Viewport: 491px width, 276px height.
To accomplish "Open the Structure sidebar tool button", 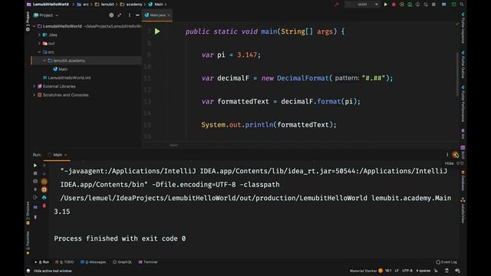I will click(28, 213).
